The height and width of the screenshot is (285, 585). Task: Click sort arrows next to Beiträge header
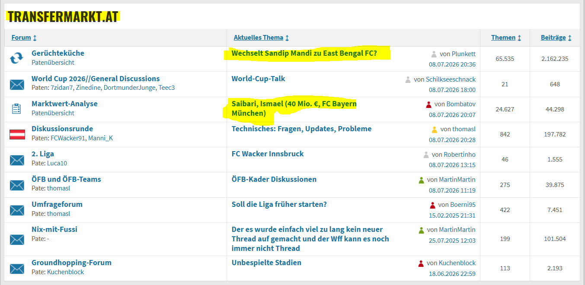pos(570,38)
